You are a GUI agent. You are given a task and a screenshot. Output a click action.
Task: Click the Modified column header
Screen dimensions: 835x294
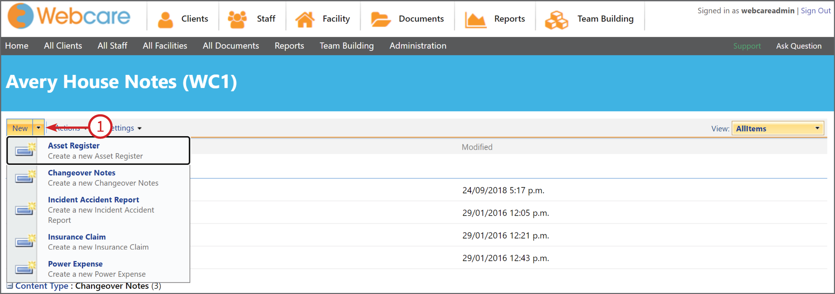pos(477,147)
